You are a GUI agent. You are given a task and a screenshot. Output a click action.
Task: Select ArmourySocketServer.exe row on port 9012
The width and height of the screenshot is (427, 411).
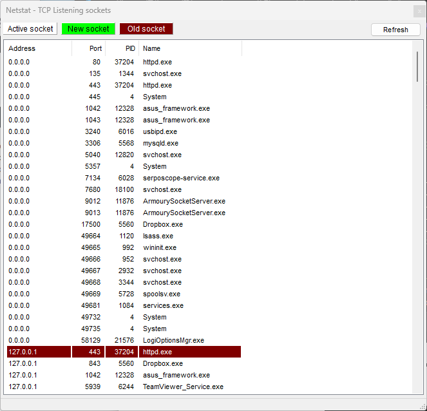click(124, 201)
